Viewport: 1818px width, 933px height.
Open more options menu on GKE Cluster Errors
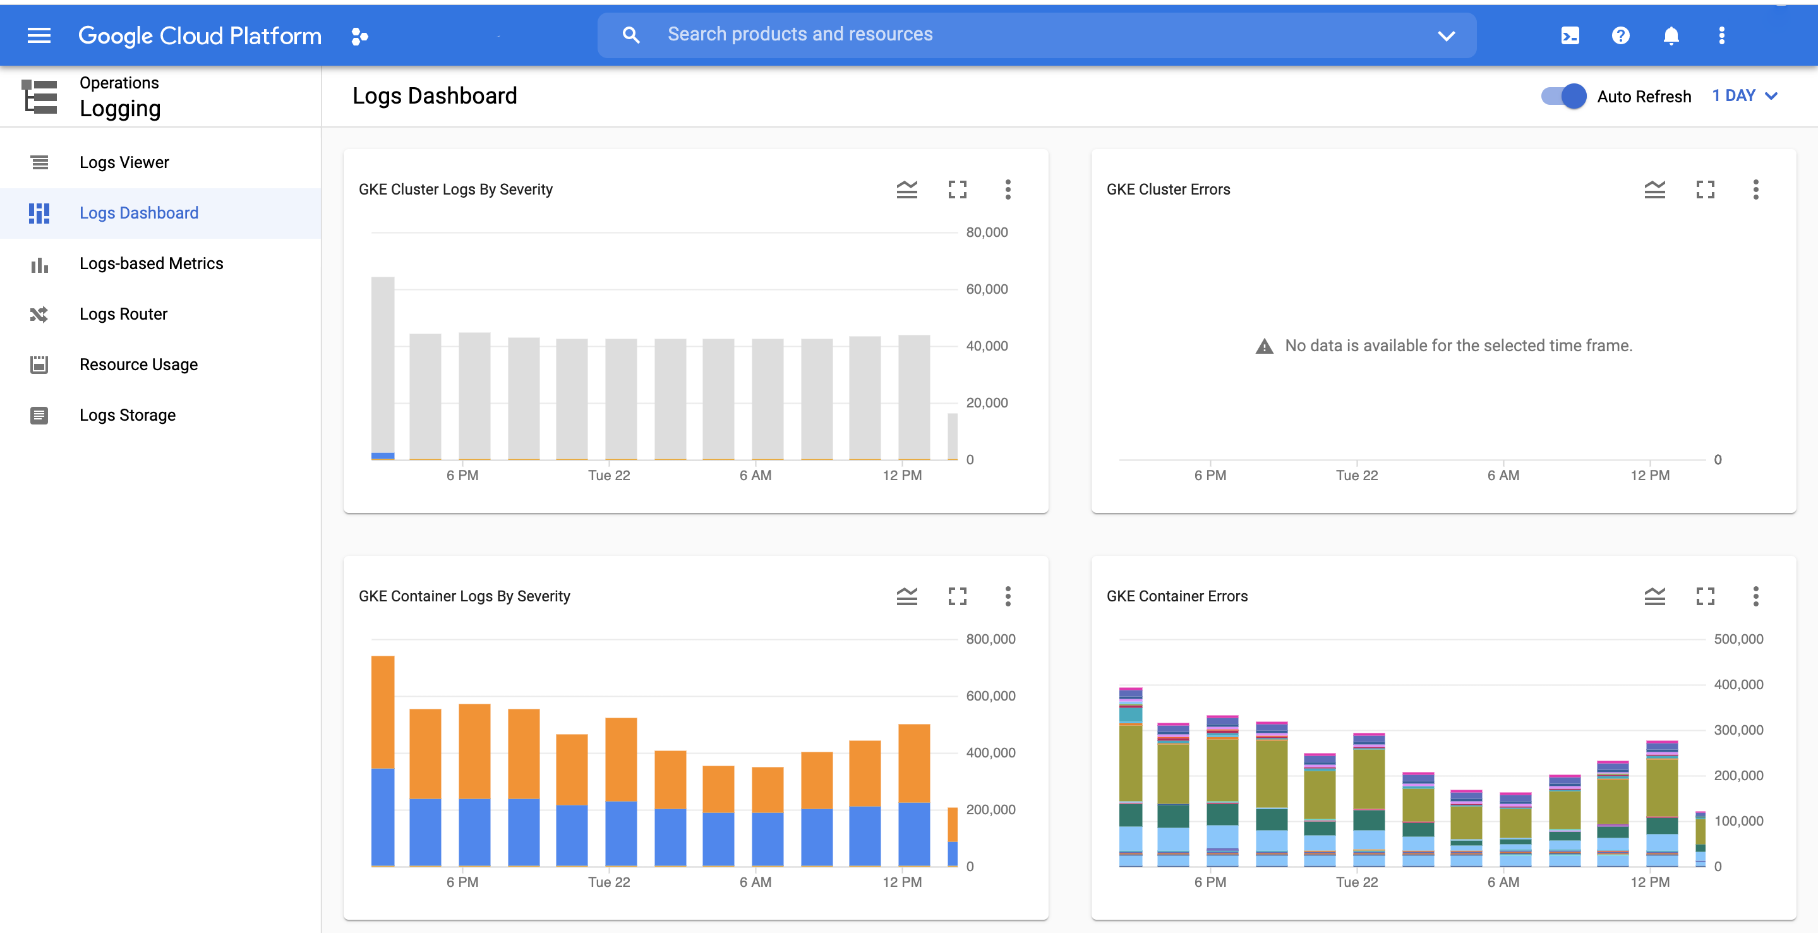click(1755, 189)
